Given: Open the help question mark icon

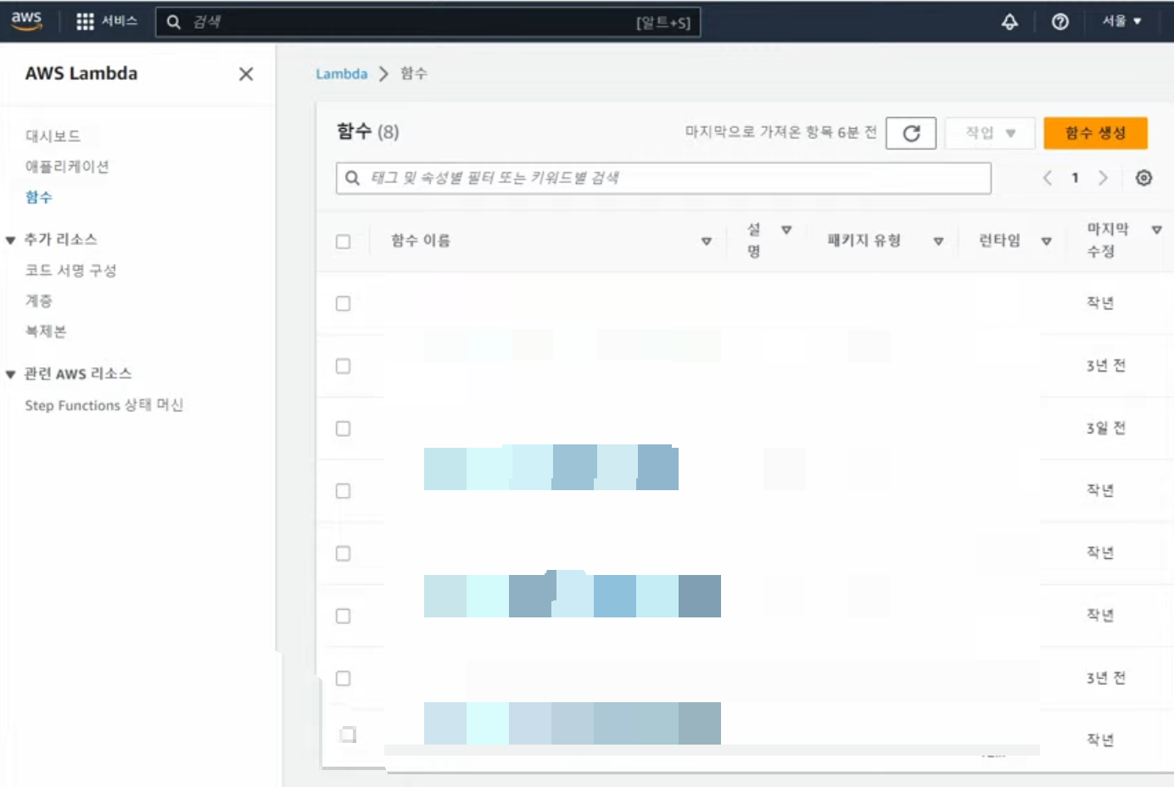Looking at the screenshot, I should coord(1060,22).
